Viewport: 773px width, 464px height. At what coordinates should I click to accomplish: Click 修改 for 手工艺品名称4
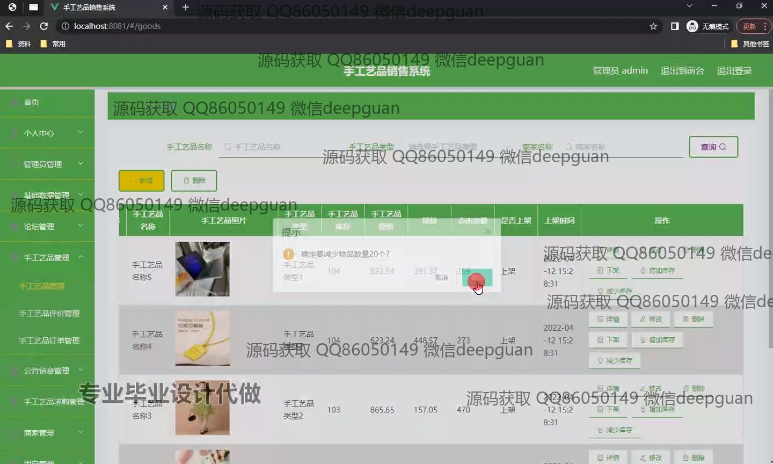coord(651,319)
